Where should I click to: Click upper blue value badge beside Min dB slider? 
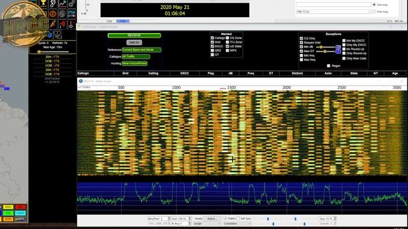click(x=338, y=47)
